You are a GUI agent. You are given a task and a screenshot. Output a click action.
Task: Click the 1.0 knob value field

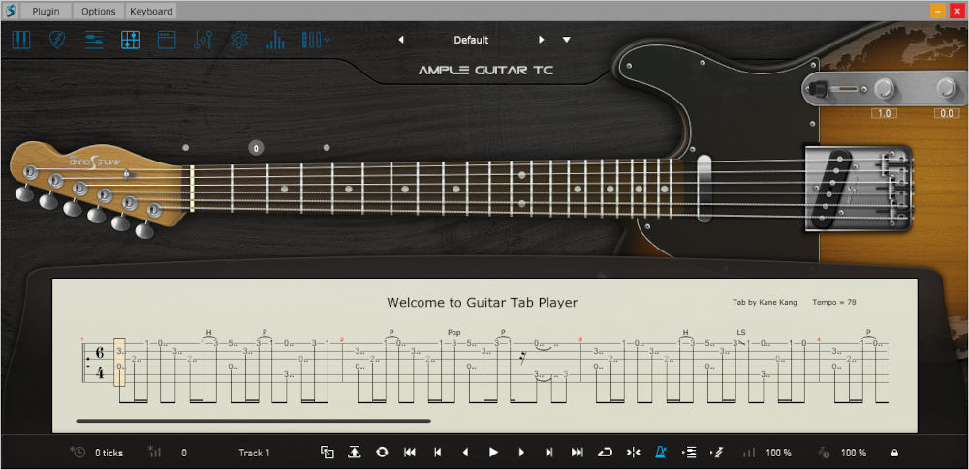[885, 113]
